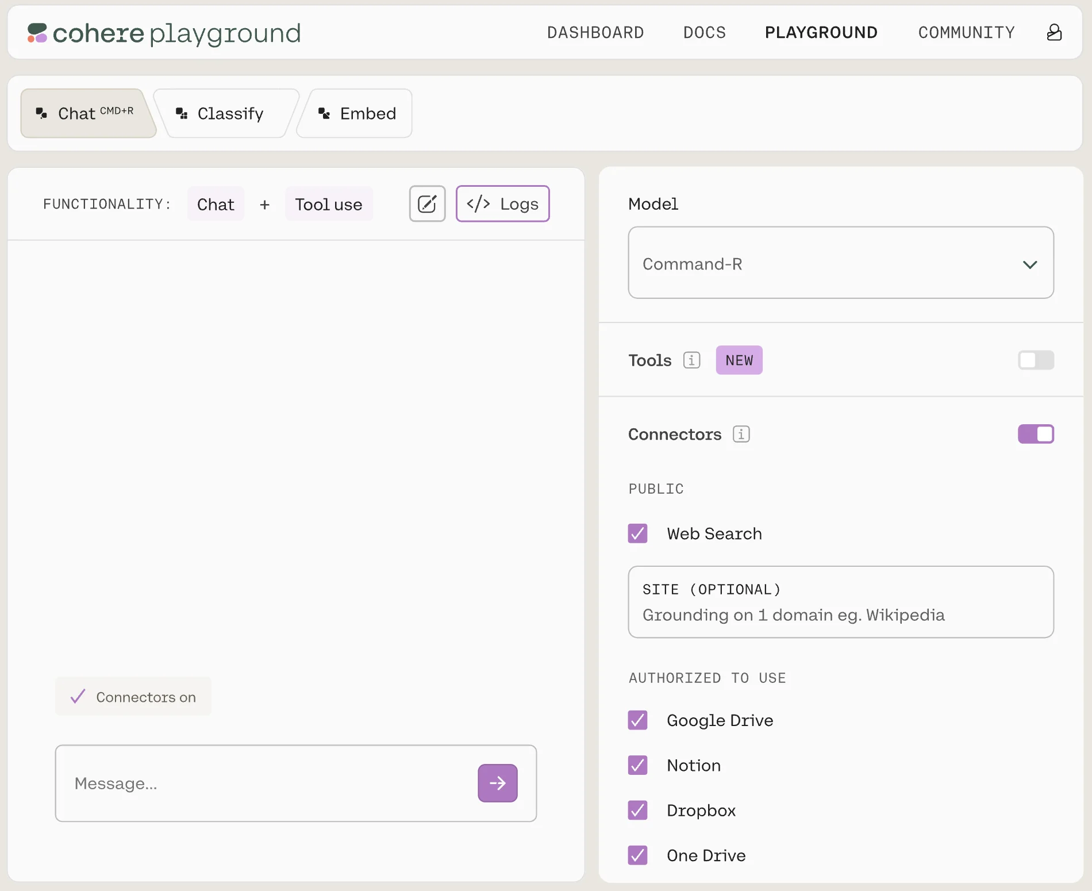Uncheck the Notion connector
Viewport: 1092px width, 891px height.
pyautogui.click(x=637, y=765)
